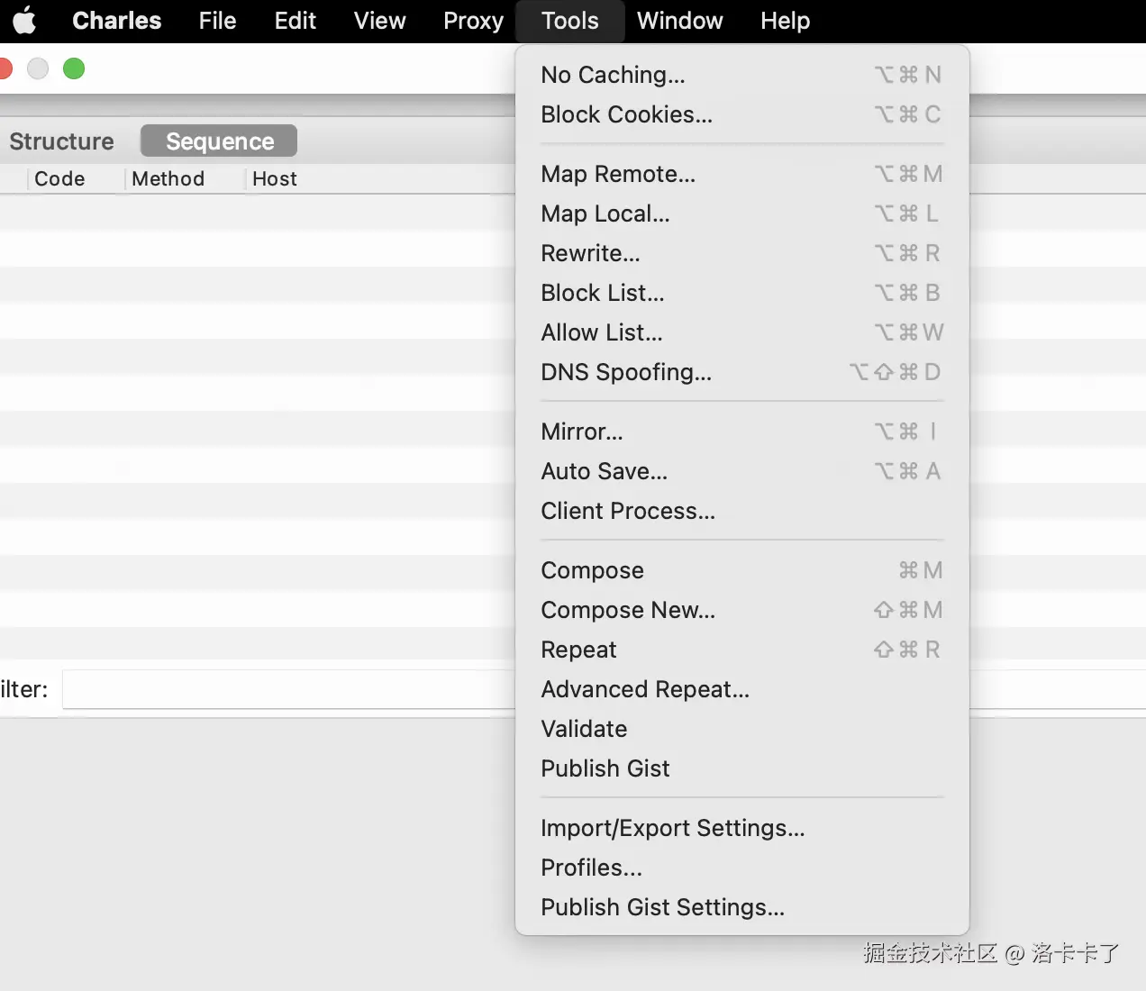Open Block List... settings
Viewport: 1146px width, 991px height.
741,293
